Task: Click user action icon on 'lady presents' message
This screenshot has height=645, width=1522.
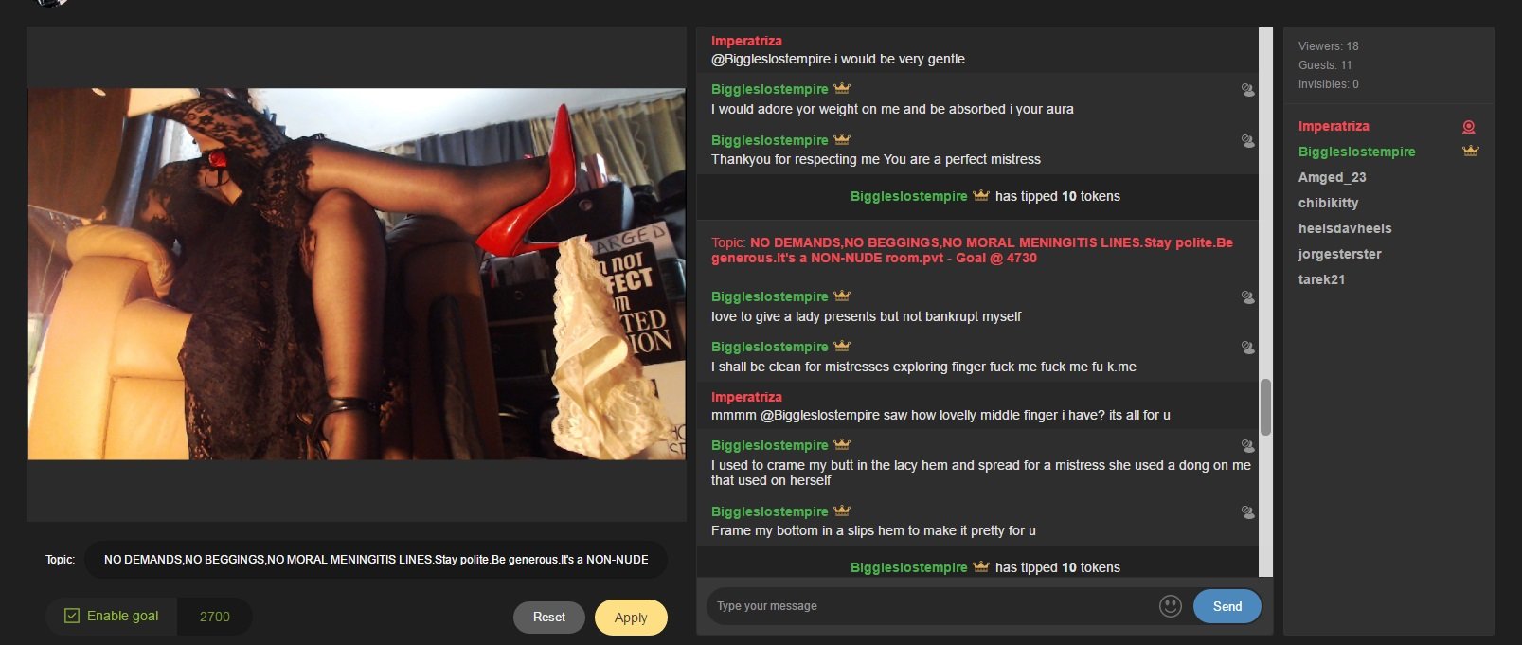Action: coord(1248,297)
